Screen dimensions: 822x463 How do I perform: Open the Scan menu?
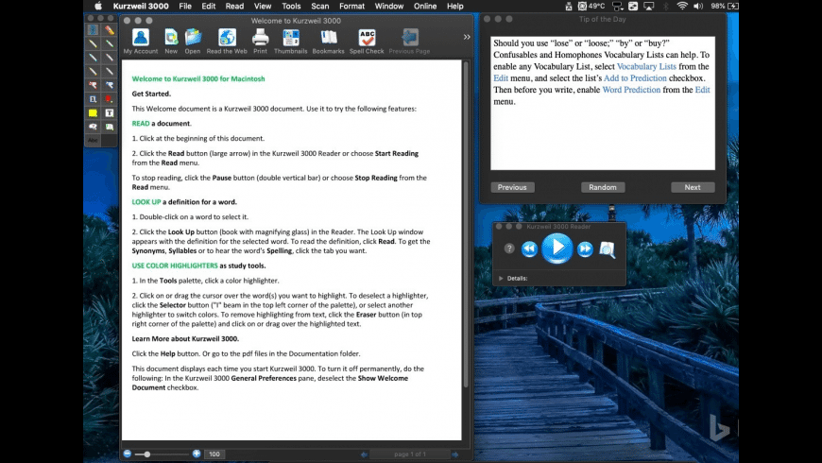pos(319,6)
